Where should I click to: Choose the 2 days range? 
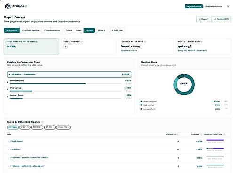click(69, 30)
